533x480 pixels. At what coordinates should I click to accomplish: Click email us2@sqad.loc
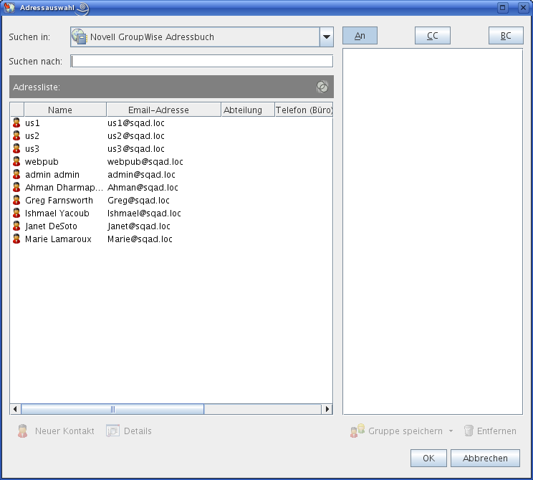click(136, 136)
